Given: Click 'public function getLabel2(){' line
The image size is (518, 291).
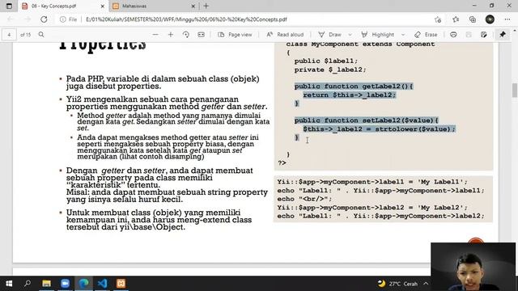Looking at the screenshot, I should [354, 86].
